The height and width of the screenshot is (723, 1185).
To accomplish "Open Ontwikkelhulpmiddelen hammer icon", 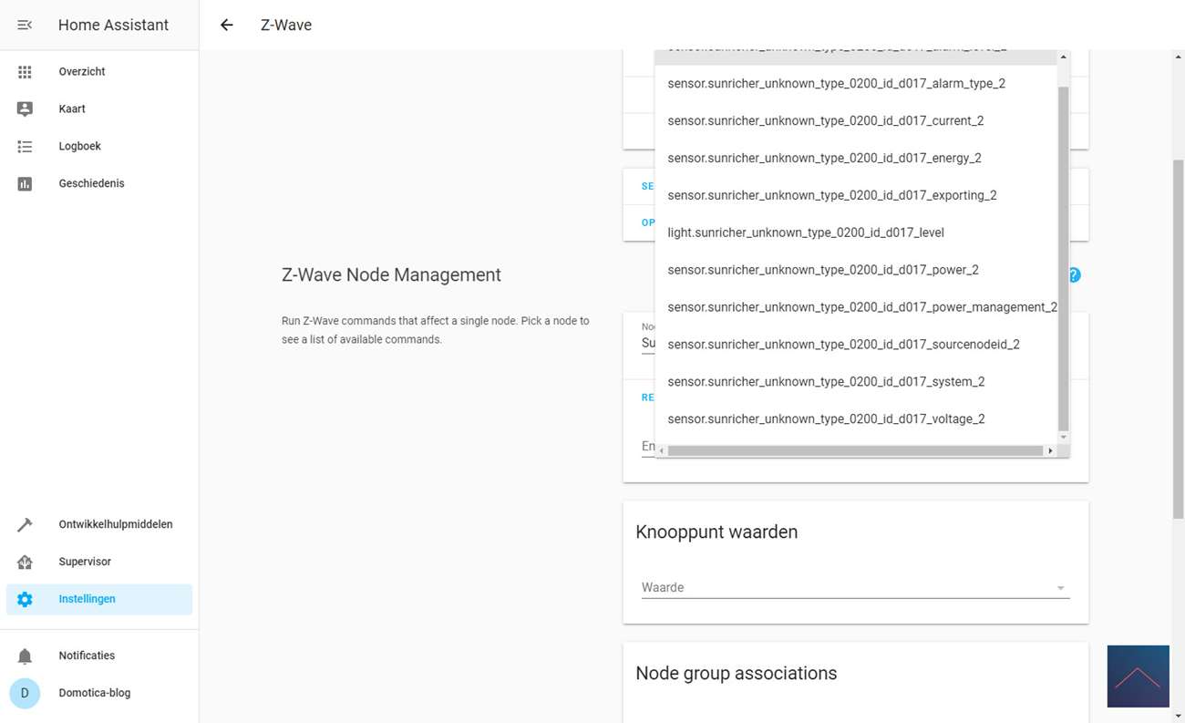I will (25, 524).
